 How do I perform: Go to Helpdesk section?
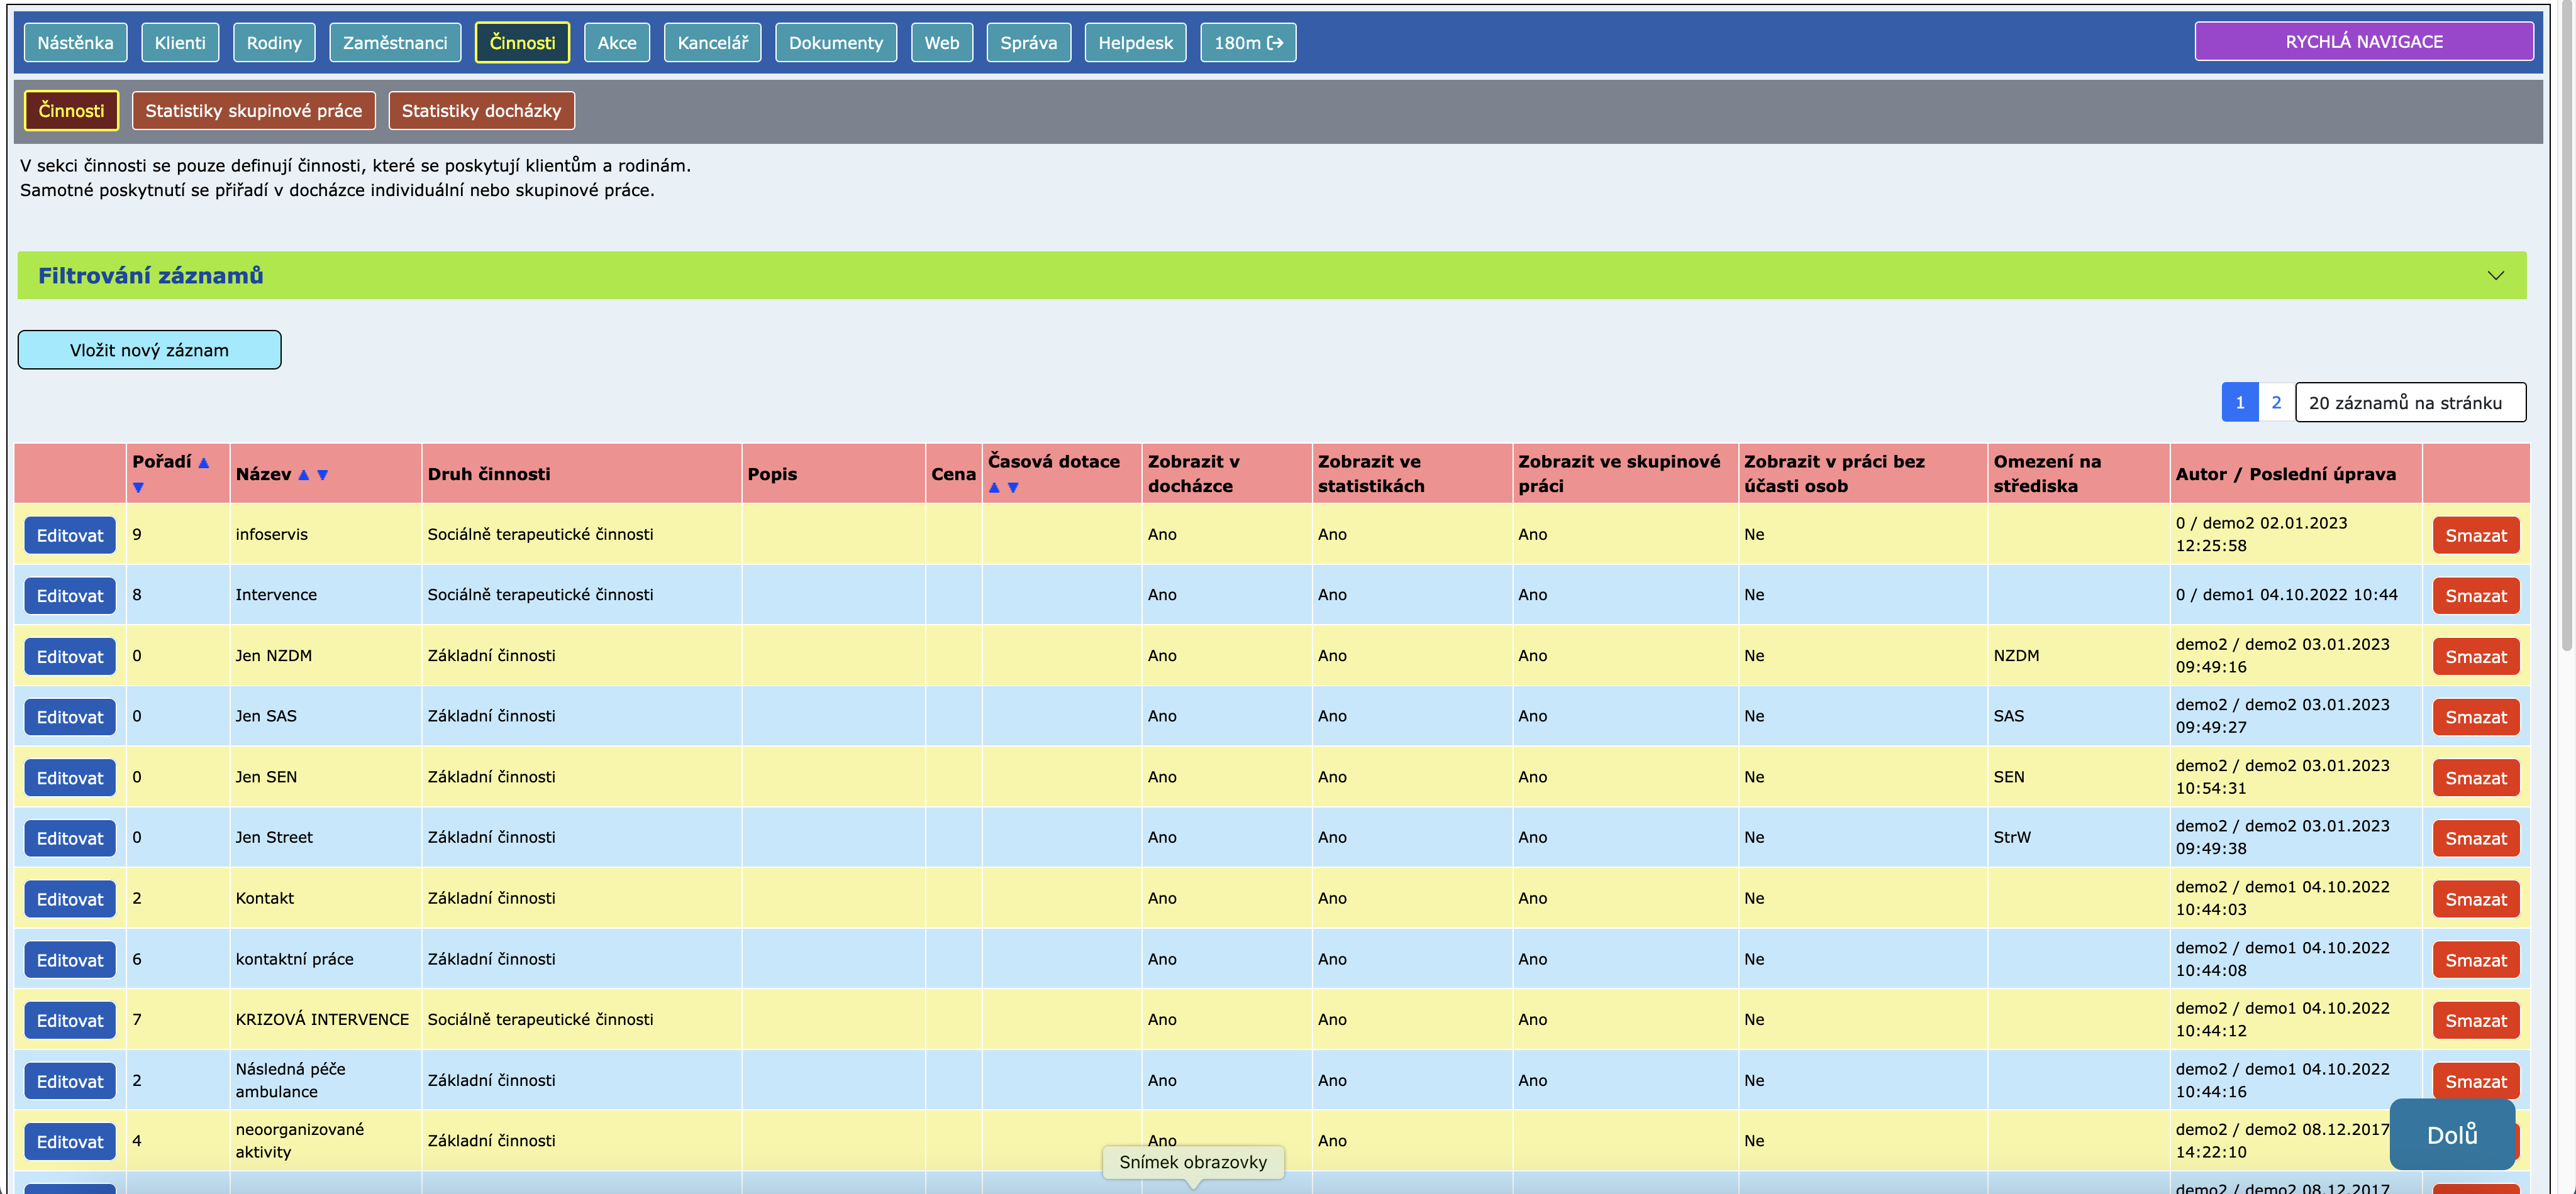(x=1135, y=43)
